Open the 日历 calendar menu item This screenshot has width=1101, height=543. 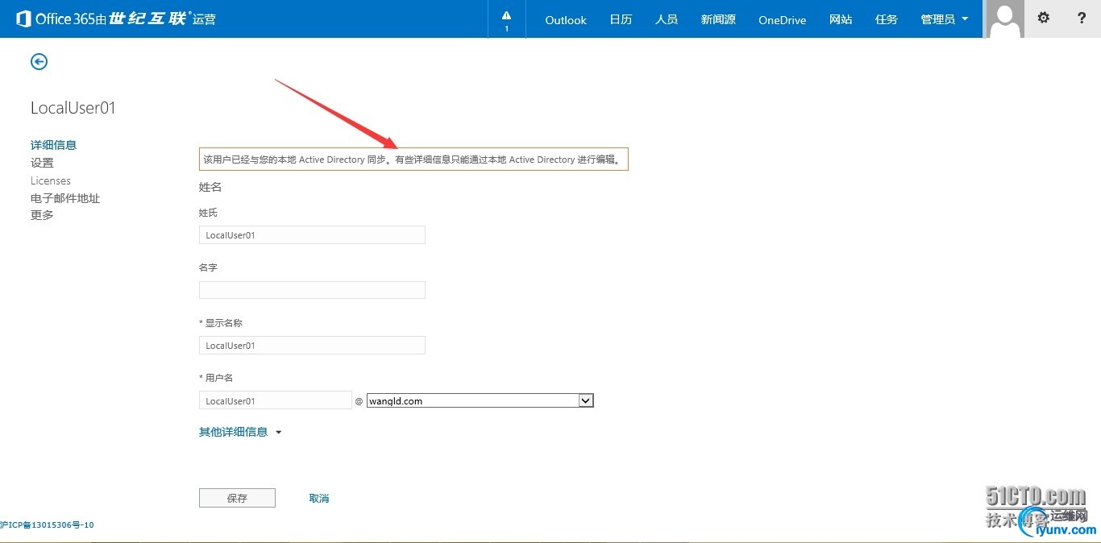coord(621,19)
